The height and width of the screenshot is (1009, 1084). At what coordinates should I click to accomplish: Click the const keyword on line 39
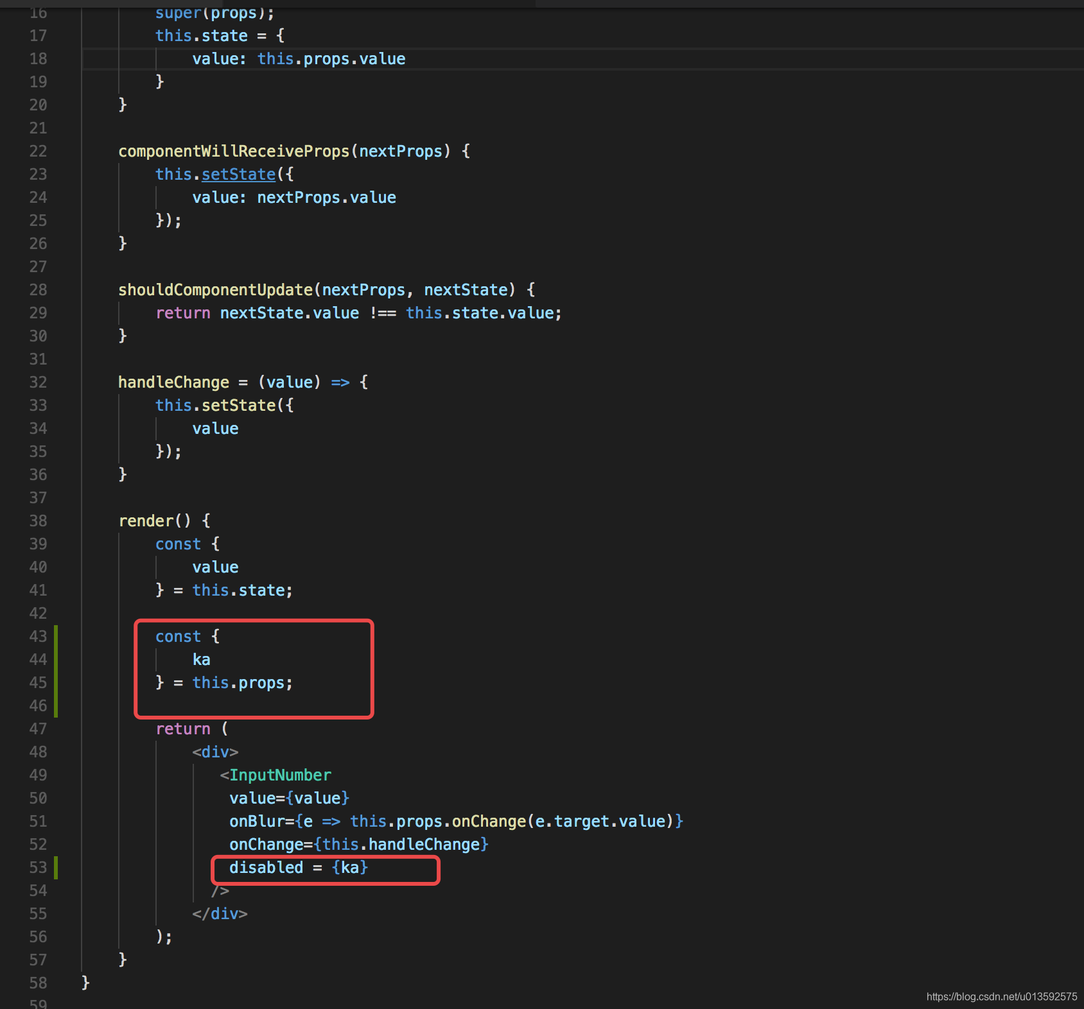[x=178, y=544]
